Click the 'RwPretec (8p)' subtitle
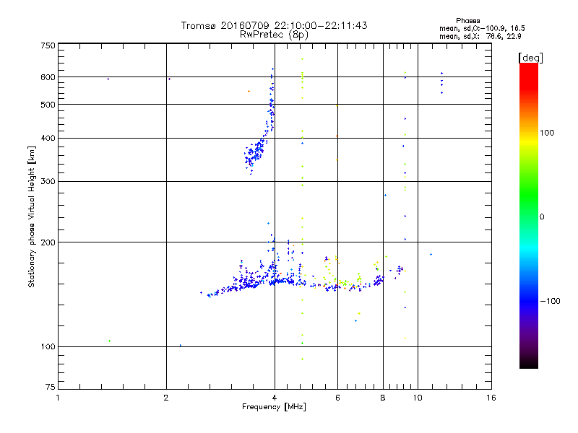This screenshot has height=433, width=578. tap(274, 35)
